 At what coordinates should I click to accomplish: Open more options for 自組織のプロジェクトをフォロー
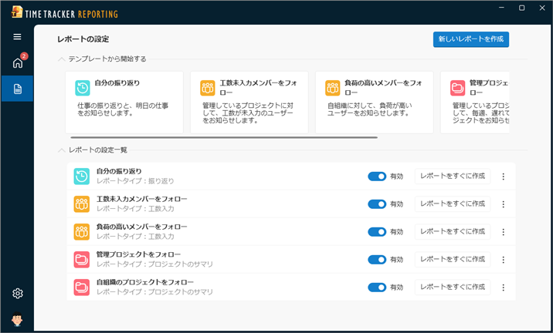click(503, 288)
